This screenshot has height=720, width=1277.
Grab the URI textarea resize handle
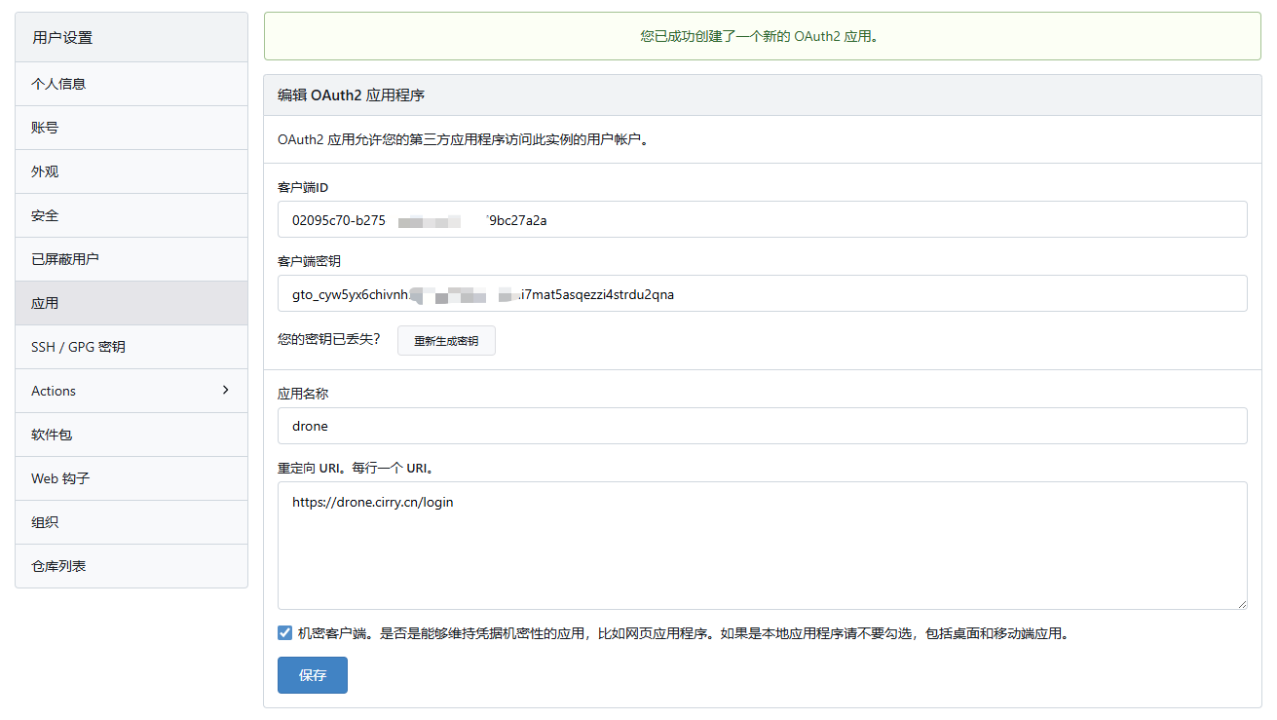point(1241,604)
